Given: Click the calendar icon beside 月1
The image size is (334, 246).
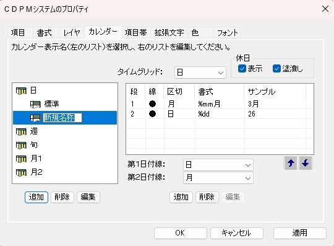Looking at the screenshot, I should point(21,159).
